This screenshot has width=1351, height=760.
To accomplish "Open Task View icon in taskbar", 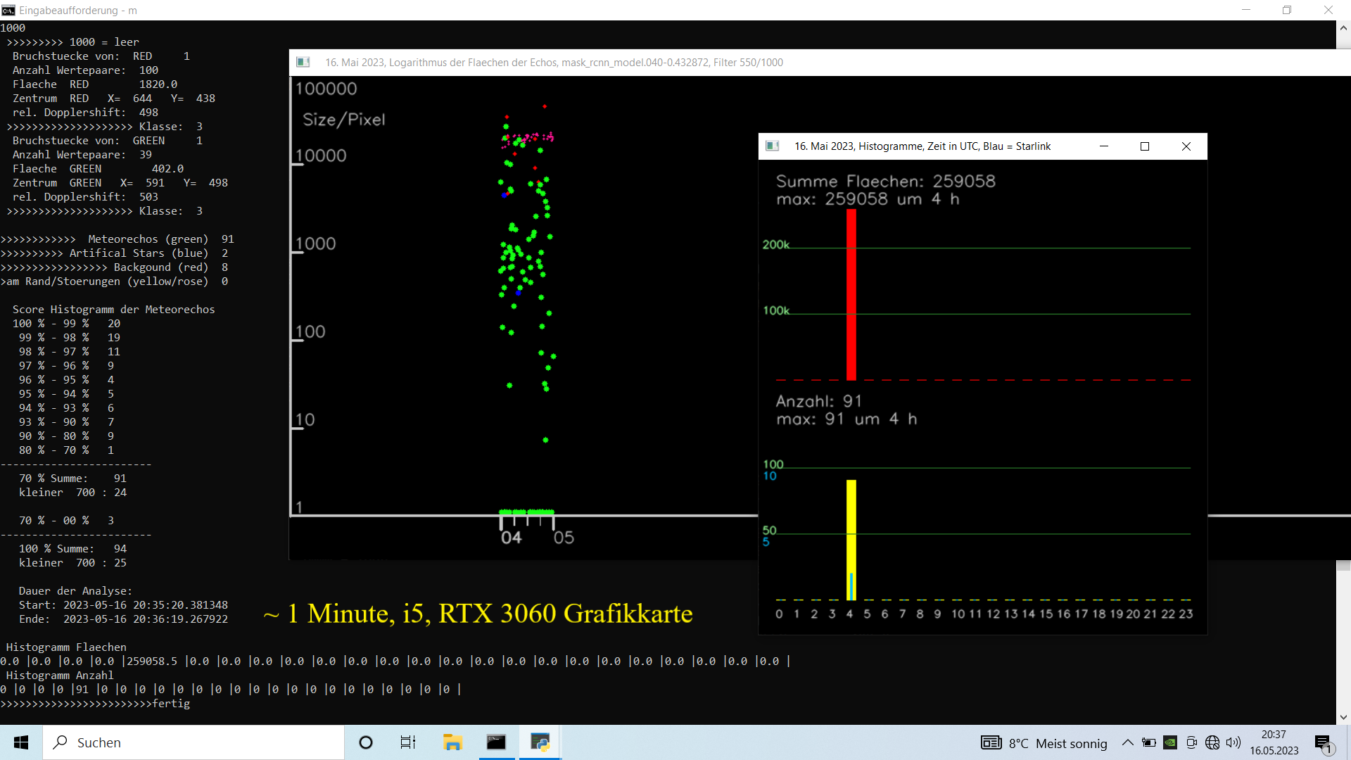I will (x=408, y=742).
